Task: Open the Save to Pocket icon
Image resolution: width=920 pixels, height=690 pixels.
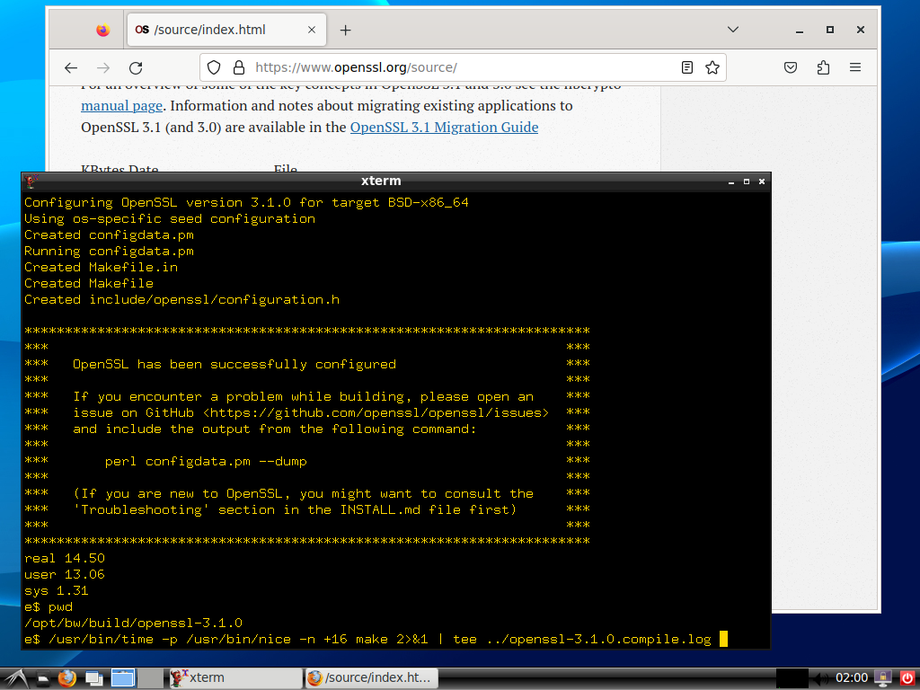Action: (x=791, y=67)
